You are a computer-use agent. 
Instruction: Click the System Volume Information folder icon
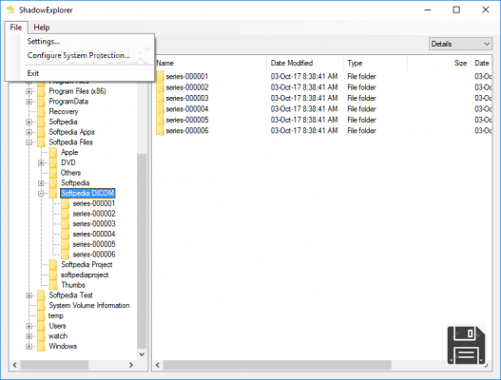tap(41, 305)
